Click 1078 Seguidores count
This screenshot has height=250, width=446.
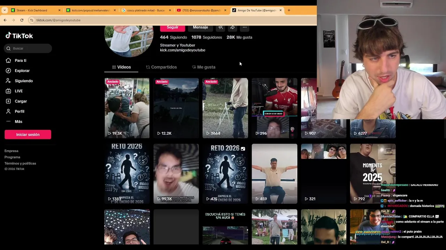coord(207,37)
